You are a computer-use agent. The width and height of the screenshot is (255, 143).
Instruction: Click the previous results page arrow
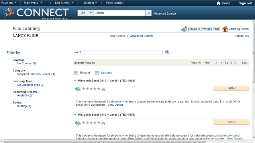216,62
